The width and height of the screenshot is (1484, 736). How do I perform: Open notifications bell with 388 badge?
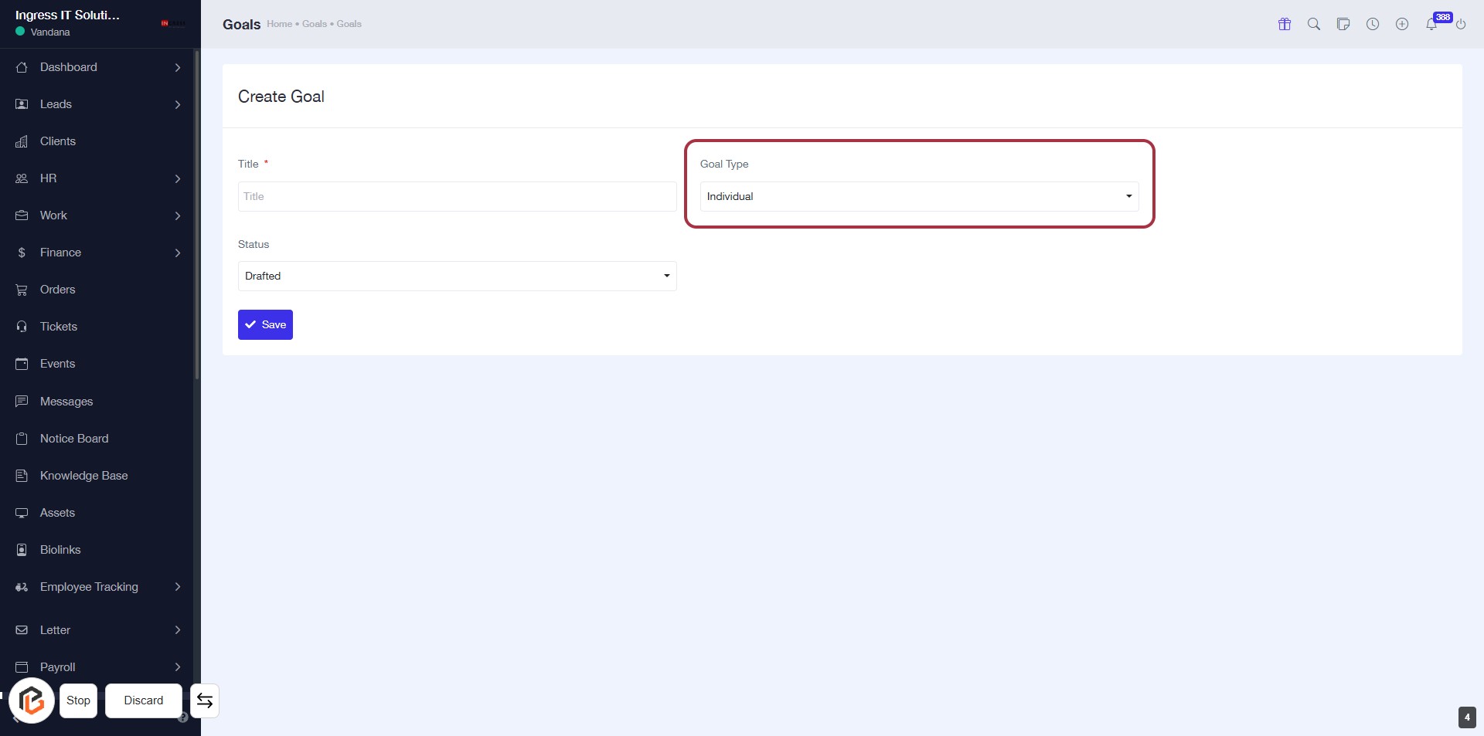(1431, 24)
